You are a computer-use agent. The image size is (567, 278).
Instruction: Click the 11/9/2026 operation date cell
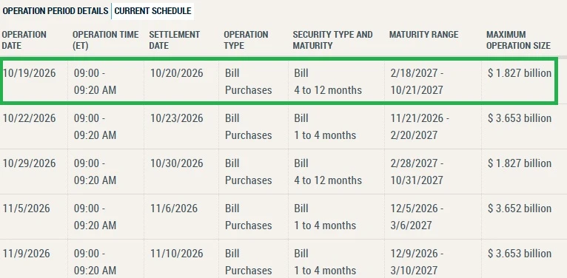click(x=27, y=254)
